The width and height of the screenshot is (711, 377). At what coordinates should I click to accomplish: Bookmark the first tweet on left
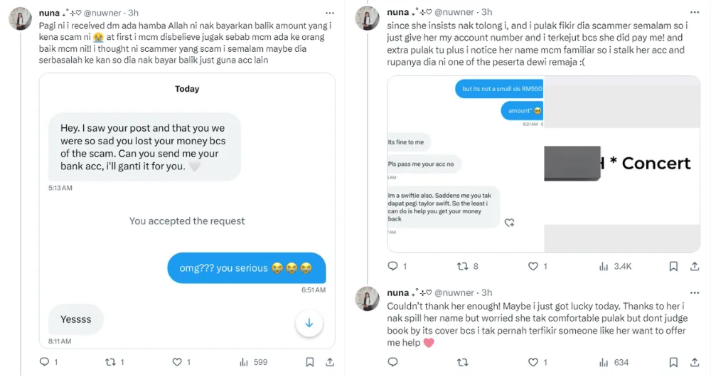pyautogui.click(x=309, y=362)
